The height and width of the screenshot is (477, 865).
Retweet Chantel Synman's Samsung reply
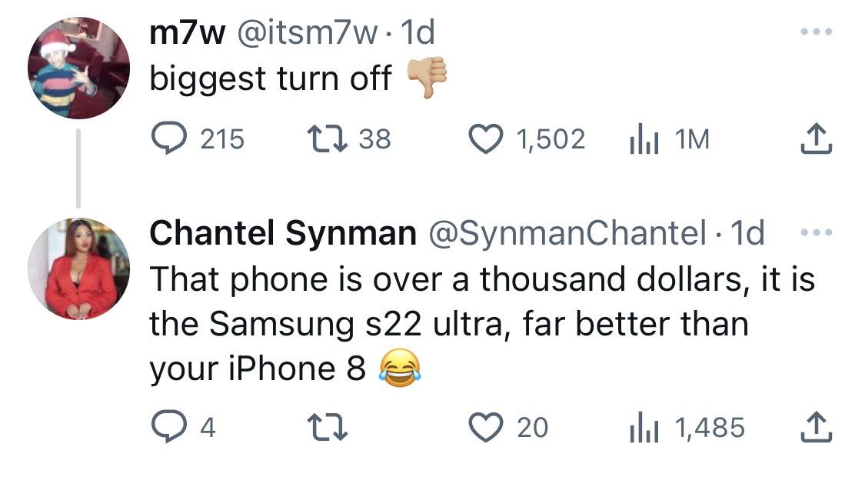pyautogui.click(x=327, y=428)
